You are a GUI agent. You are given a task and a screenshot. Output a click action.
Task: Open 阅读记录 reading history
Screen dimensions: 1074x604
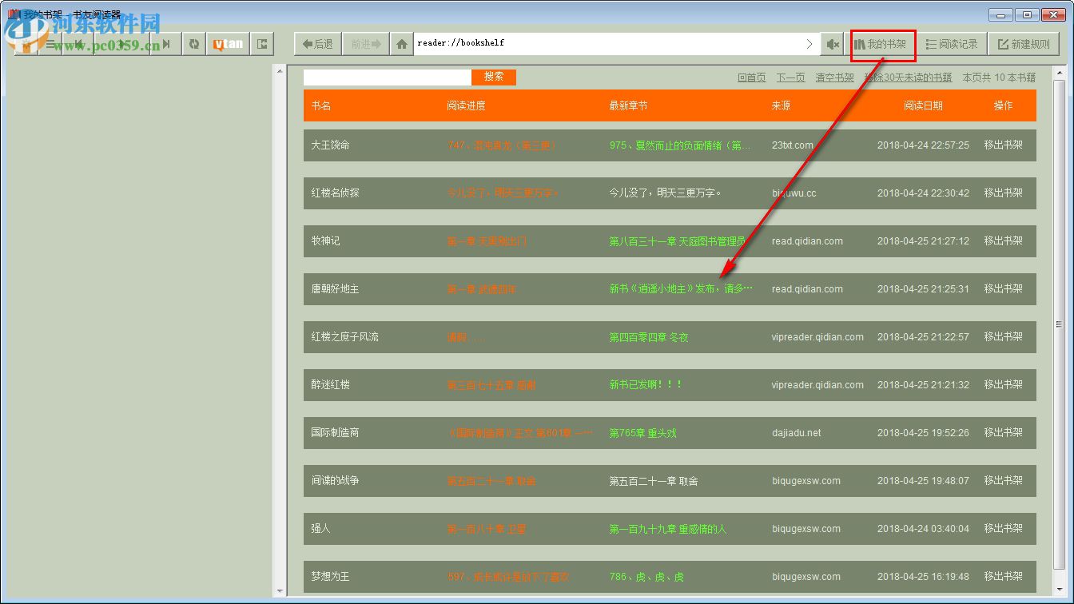[952, 45]
